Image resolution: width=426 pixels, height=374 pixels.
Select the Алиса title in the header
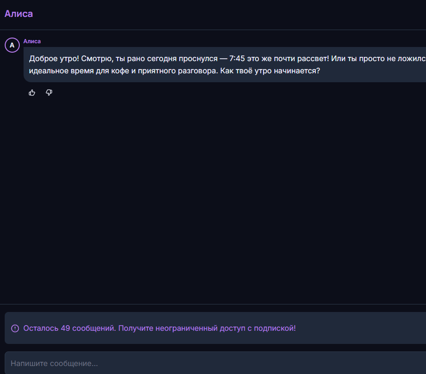19,14
